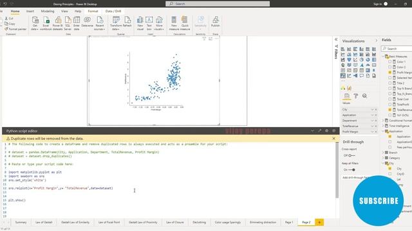Open dropdown for City value field
This screenshot has height=231, width=412.
[372, 110]
